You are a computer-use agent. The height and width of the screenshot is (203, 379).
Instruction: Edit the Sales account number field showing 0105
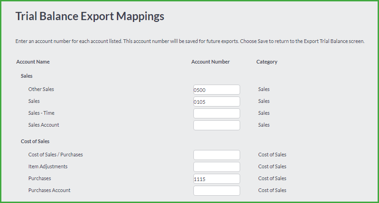click(x=217, y=101)
